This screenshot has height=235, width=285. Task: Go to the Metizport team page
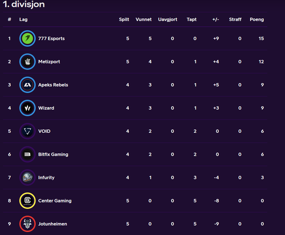tap(49, 62)
